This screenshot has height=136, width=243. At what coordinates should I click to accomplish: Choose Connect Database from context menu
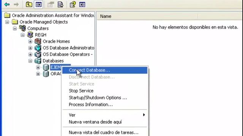pos(105,70)
